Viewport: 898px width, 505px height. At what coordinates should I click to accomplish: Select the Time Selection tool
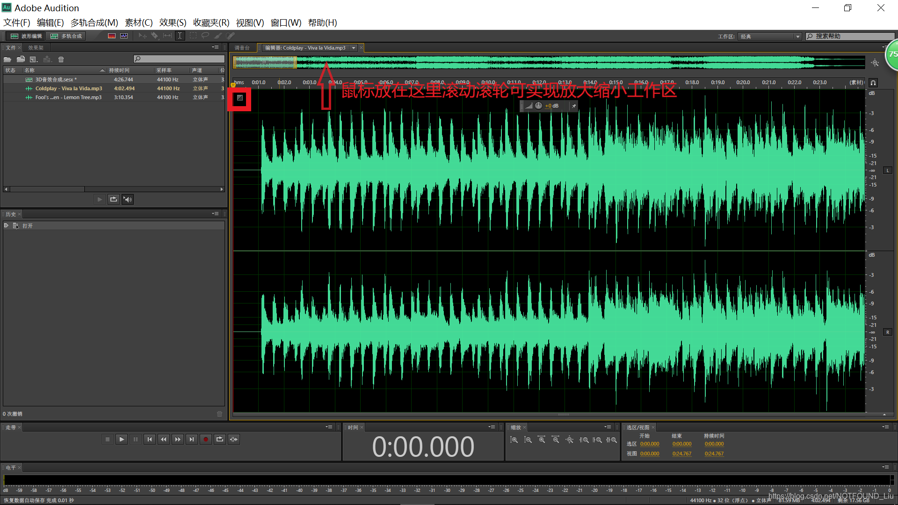point(180,36)
